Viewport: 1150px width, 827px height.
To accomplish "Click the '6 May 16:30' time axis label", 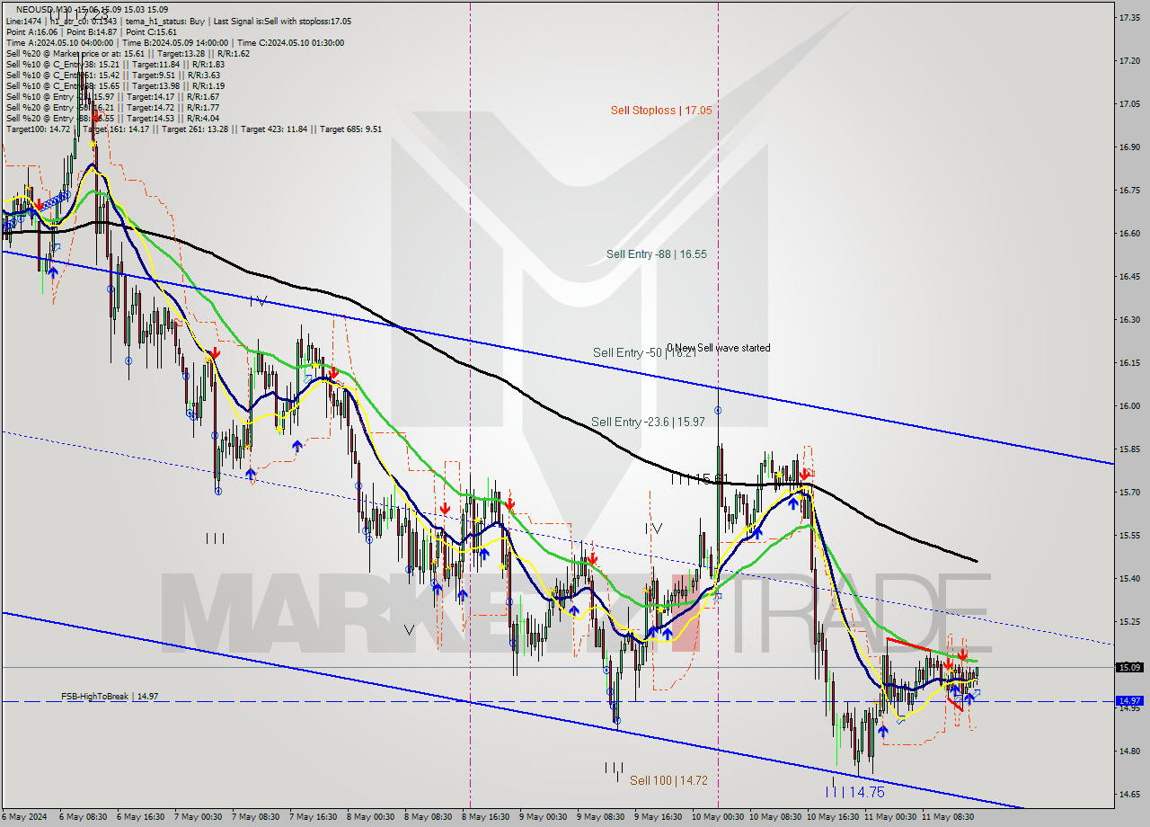I will (x=141, y=817).
